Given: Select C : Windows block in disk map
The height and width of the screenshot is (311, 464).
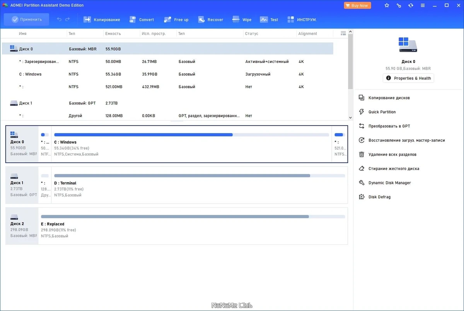Looking at the screenshot, I should pos(191,144).
